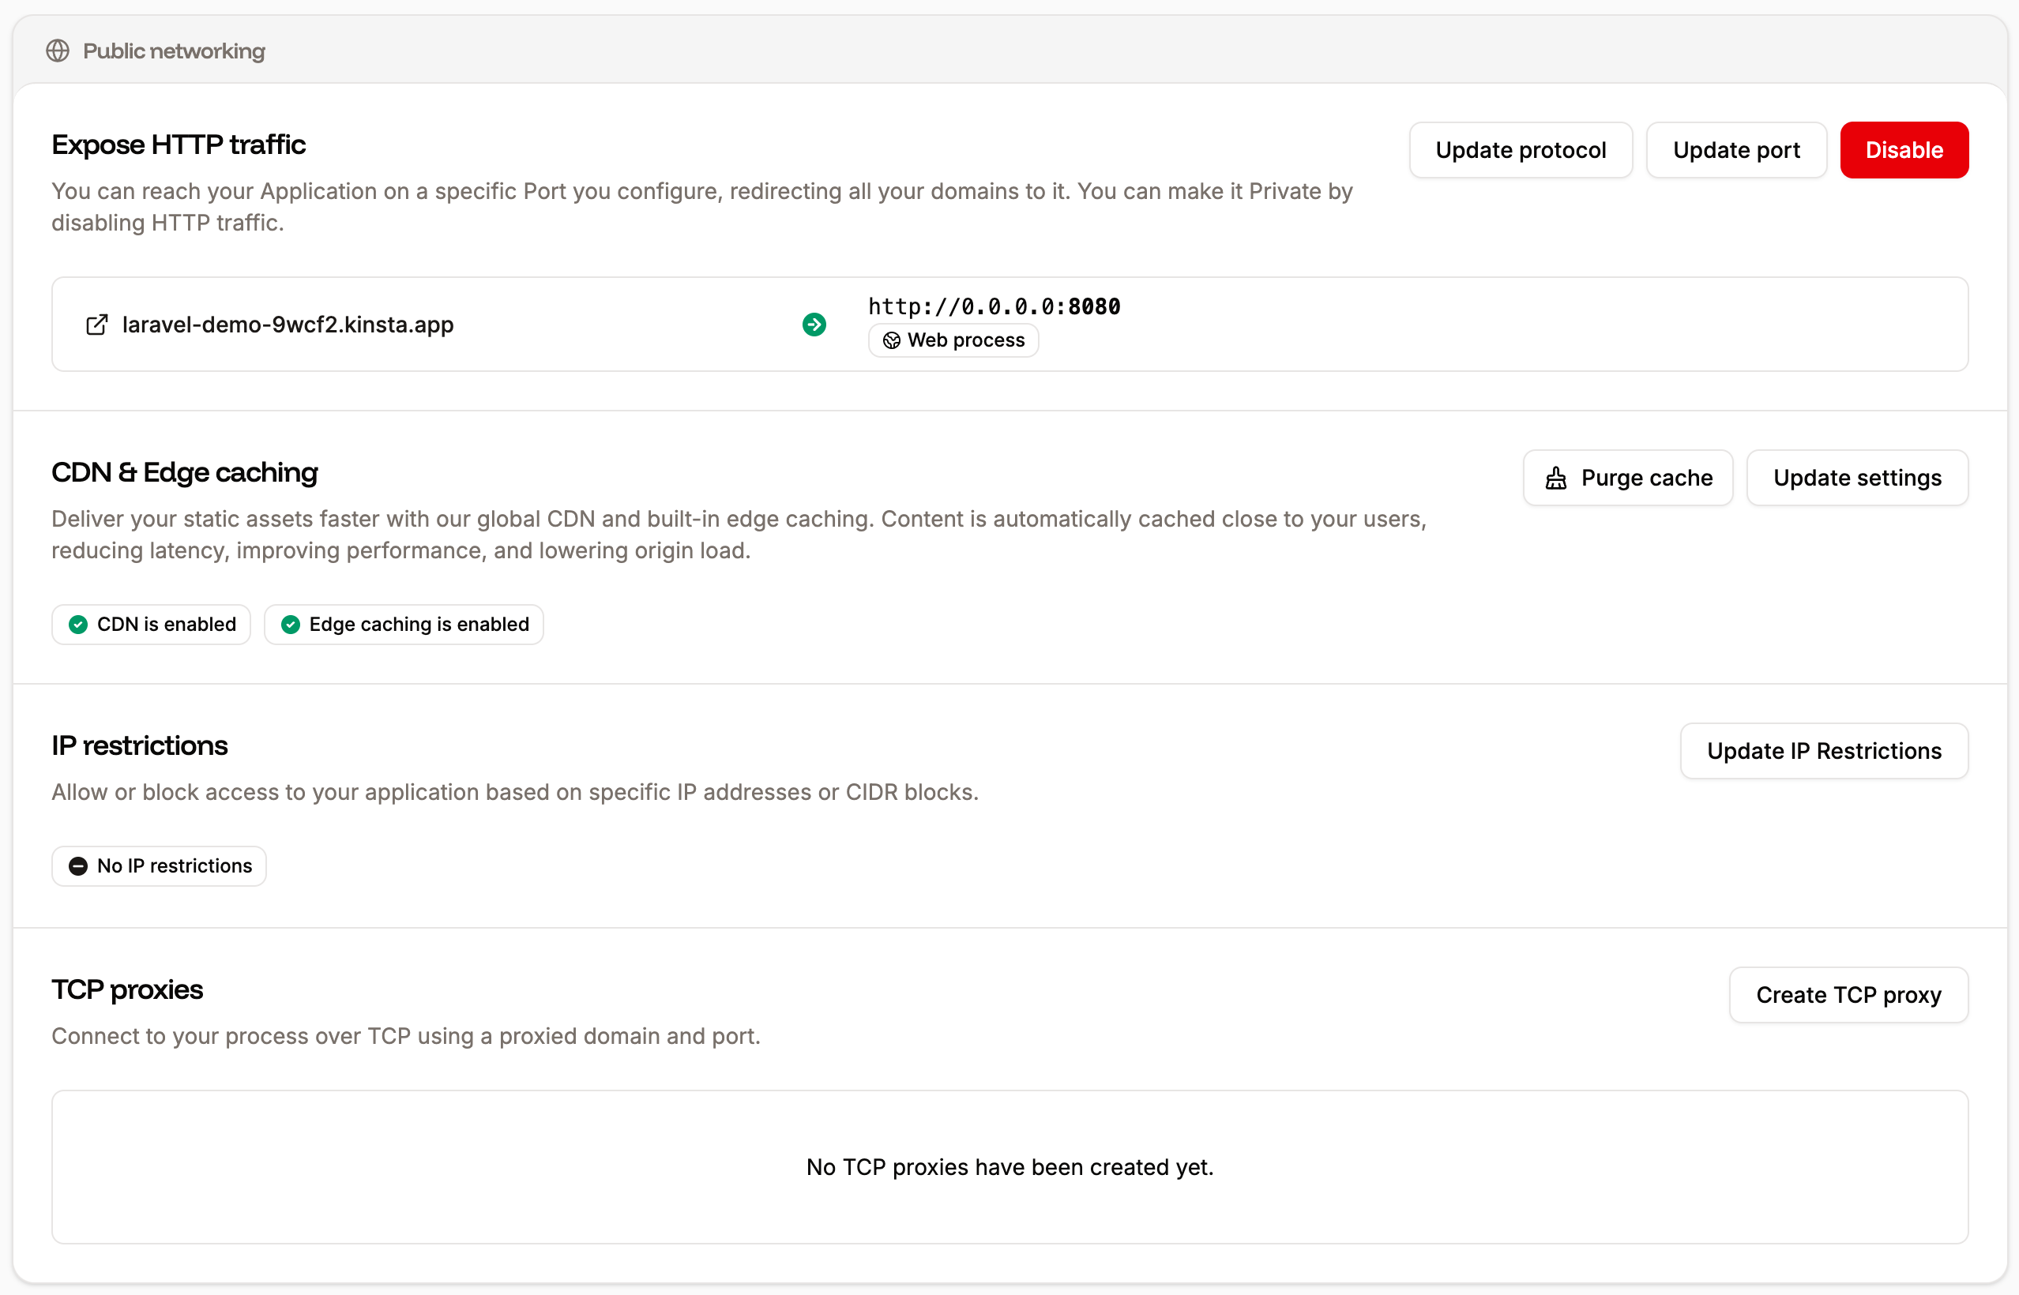Image resolution: width=2019 pixels, height=1295 pixels.
Task: Click the minus icon in No IP restrictions badge
Action: tap(78, 865)
